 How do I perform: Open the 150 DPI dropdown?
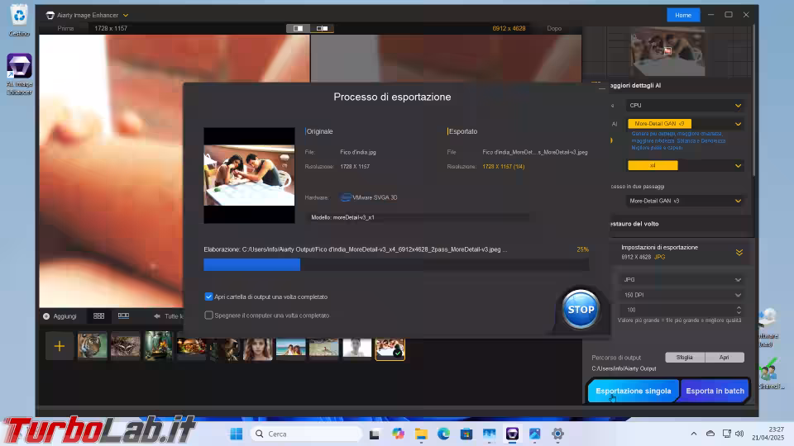(x=682, y=295)
